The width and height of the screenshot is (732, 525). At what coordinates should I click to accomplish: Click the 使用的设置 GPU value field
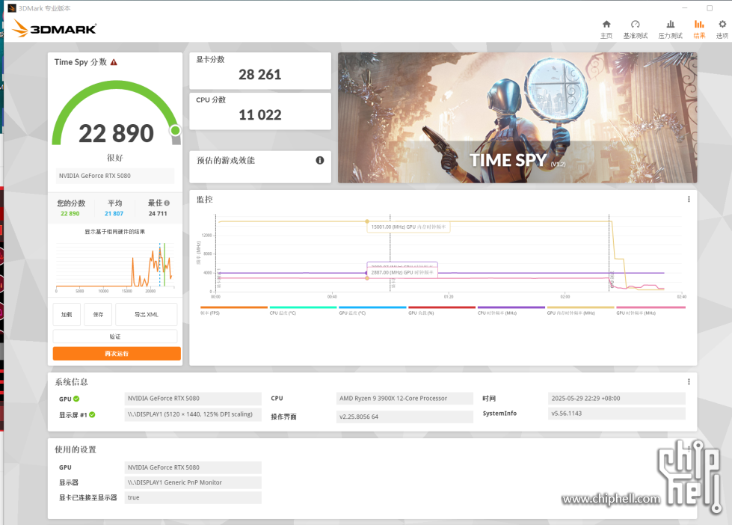(193, 467)
